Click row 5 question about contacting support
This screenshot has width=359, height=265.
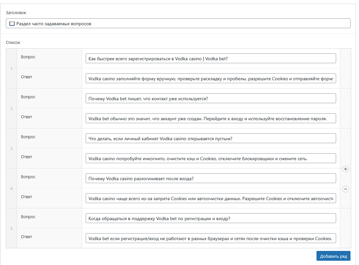click(x=211, y=218)
